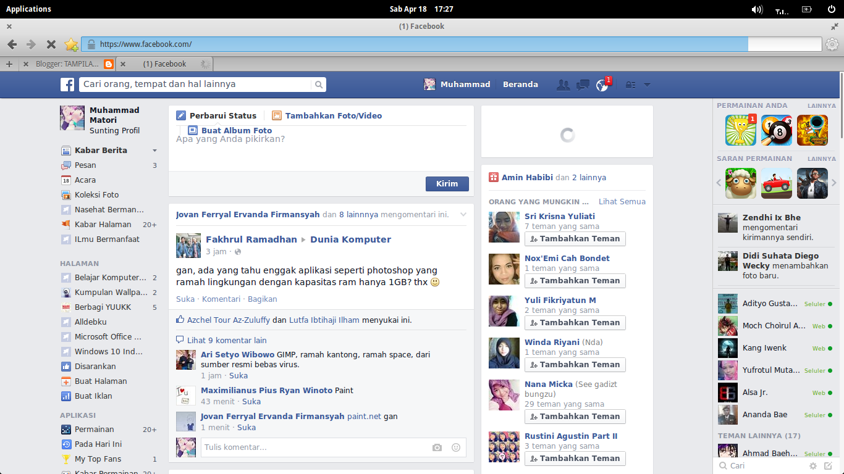Open Buat Halaman in sidebar

click(x=101, y=381)
